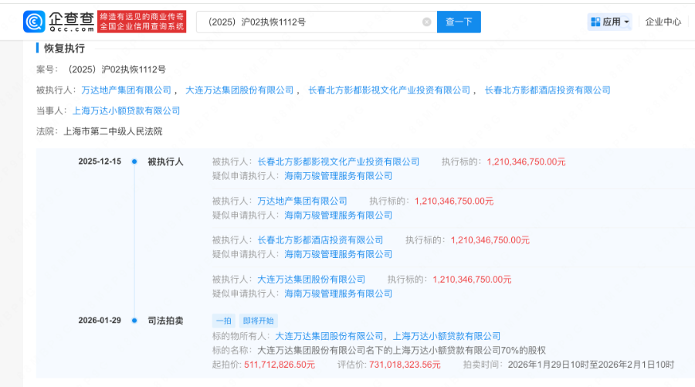
Task: Click the 应用 grid icon
Action: pos(595,22)
